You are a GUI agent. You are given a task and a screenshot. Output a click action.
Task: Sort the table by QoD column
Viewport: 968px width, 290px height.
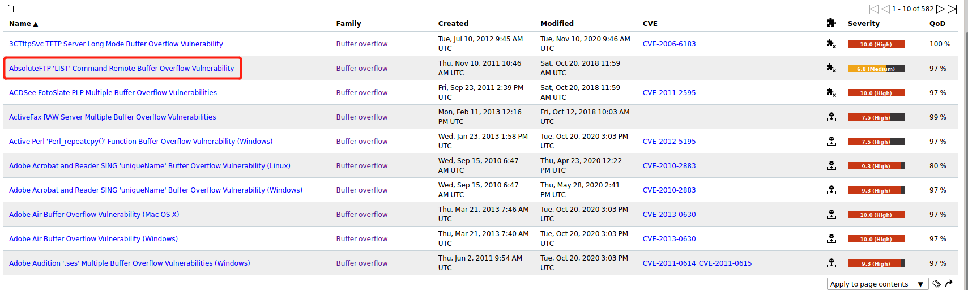(x=937, y=24)
